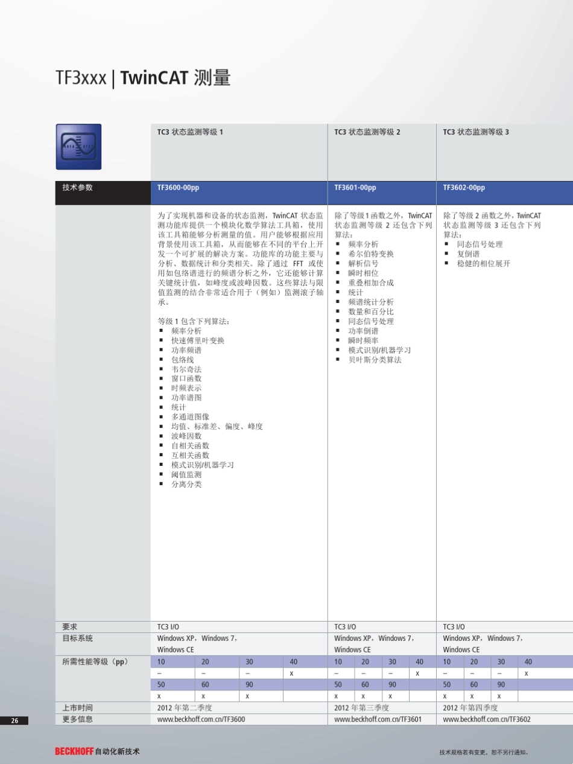
Task: Click the '目标系统' row label
Action: tap(78, 638)
